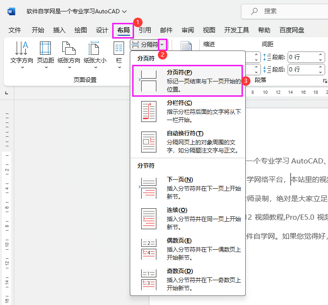328x305 pixels.
Task: Click the 栏 columns icon
Action: click(119, 48)
